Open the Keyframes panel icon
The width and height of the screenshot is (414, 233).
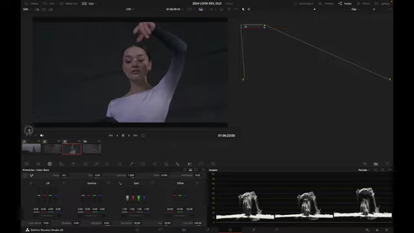click(365, 164)
